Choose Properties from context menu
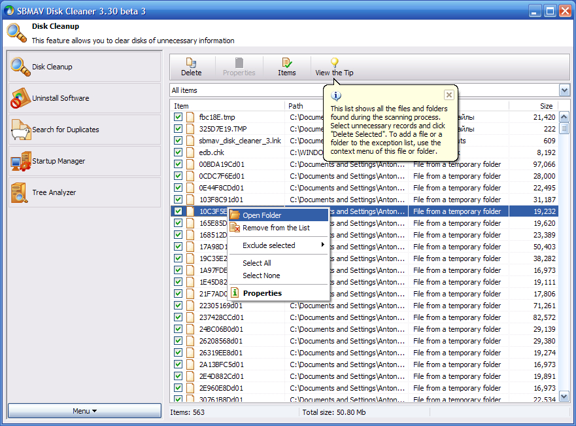Screen dimensions: 576x426 [x=278, y=293]
